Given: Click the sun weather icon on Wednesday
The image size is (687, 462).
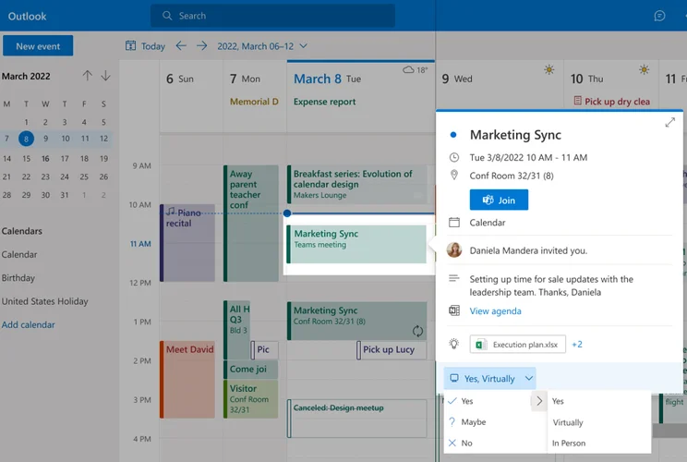Looking at the screenshot, I should [549, 69].
